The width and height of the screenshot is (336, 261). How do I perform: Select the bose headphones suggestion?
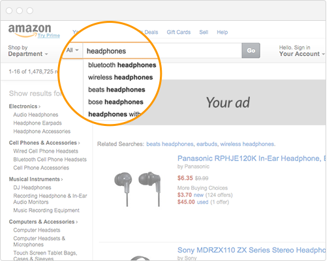(115, 102)
